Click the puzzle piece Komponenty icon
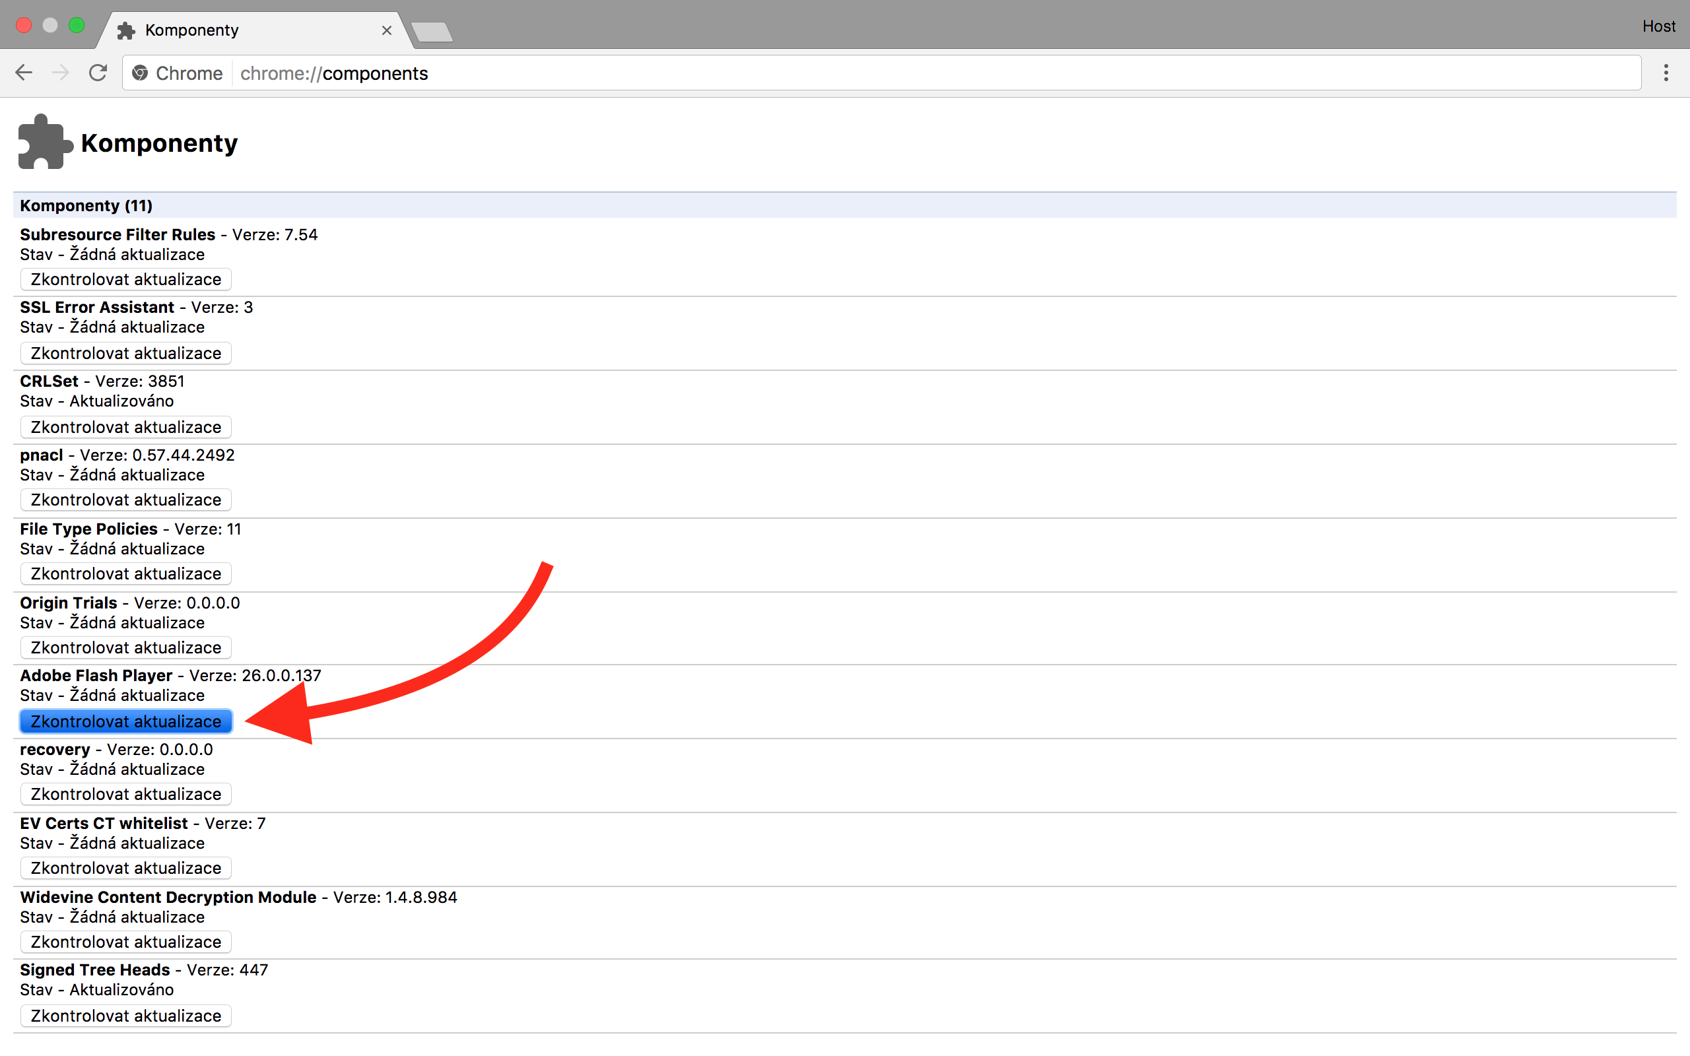This screenshot has height=1056, width=1690. tap(43, 143)
